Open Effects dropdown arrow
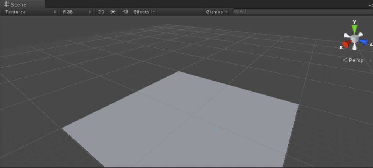 click(x=154, y=12)
